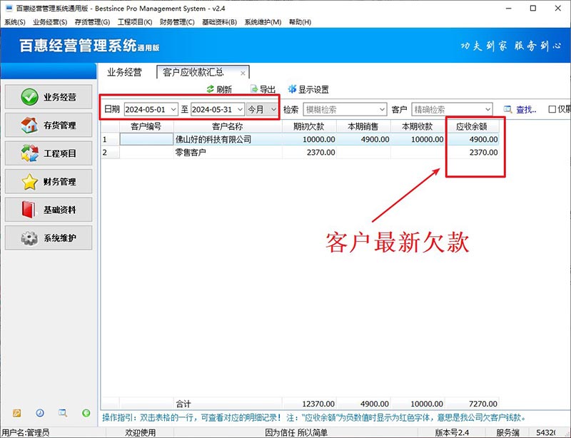Click the 2370.00 期初欠款 cell in row 2
The width and height of the screenshot is (571, 438).
tap(309, 152)
